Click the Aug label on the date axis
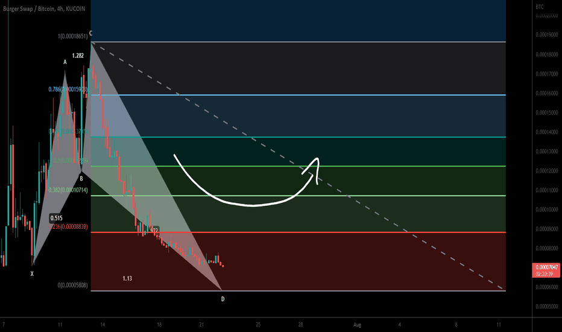Viewport: 562px width, 332px height. tap(357, 325)
